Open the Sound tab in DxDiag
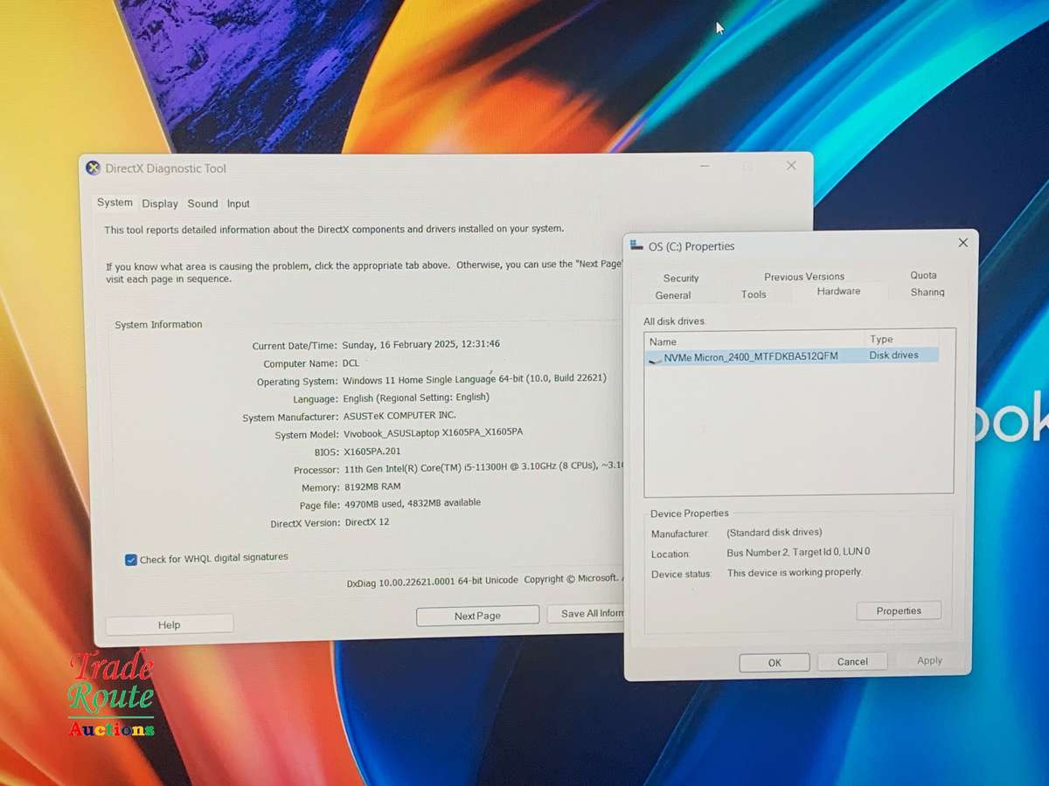Viewport: 1049px width, 786px height. click(202, 203)
